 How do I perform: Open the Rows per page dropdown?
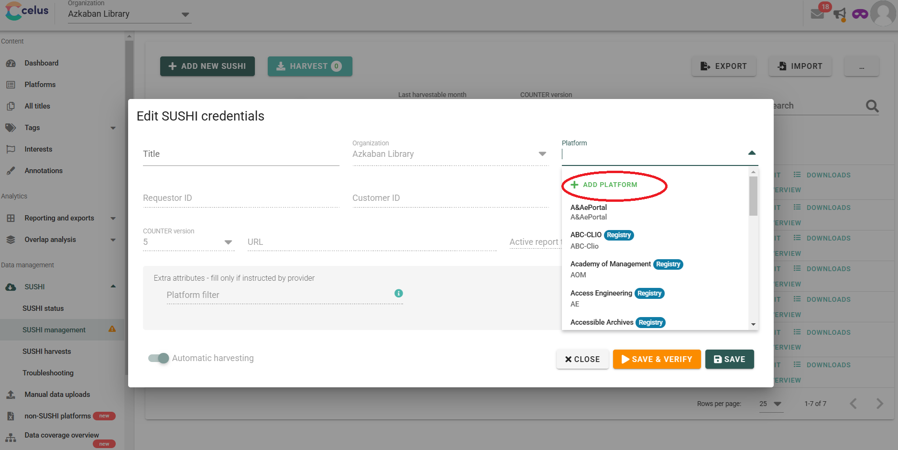coord(771,404)
